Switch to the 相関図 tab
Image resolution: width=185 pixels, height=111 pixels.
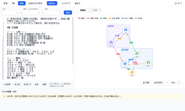point(83,10)
